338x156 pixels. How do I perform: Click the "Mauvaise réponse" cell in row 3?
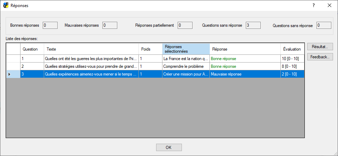tap(245, 74)
